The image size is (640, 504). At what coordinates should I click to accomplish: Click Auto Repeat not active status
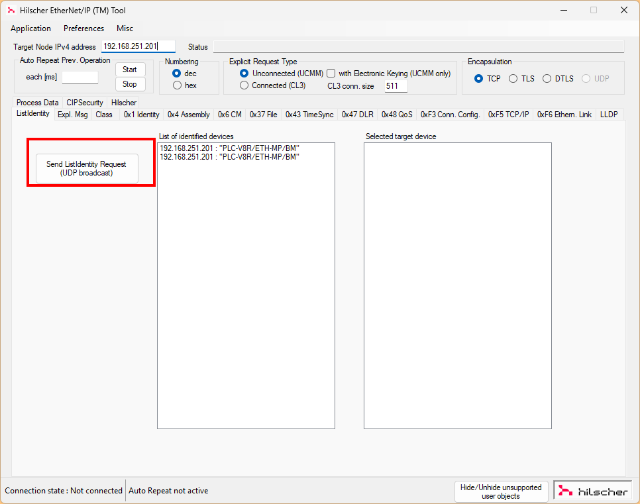point(168,491)
